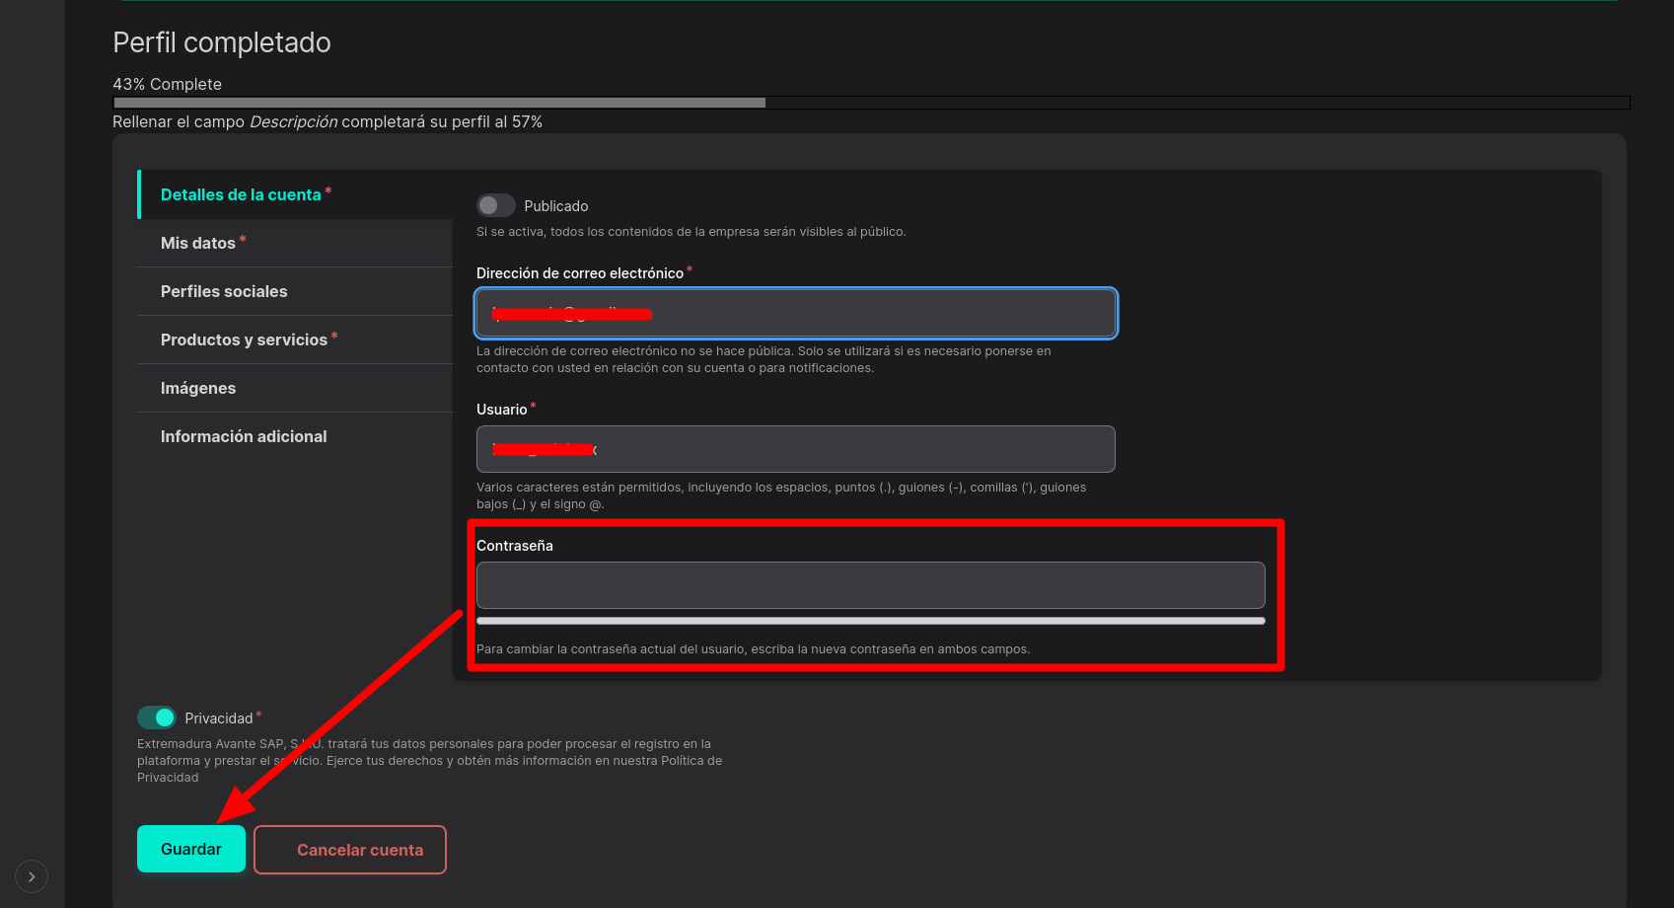Image resolution: width=1674 pixels, height=908 pixels.
Task: Click the Contraseña field label
Action: pyautogui.click(x=514, y=546)
